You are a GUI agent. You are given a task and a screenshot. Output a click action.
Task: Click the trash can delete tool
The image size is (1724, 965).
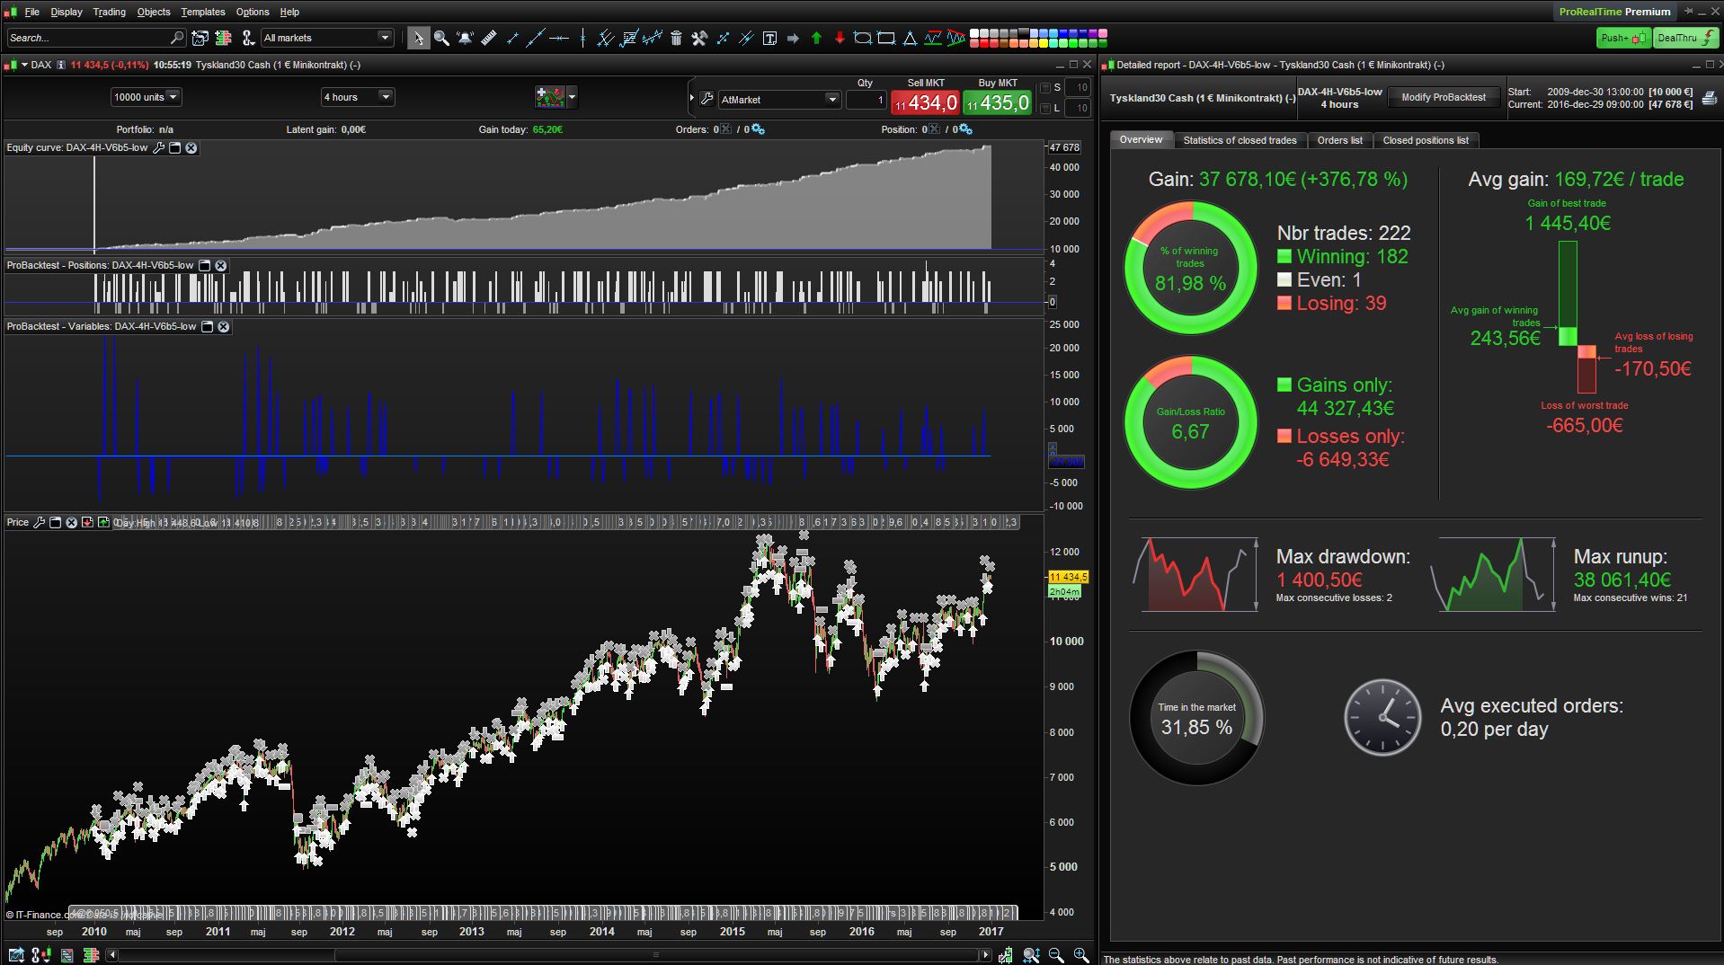click(x=676, y=38)
